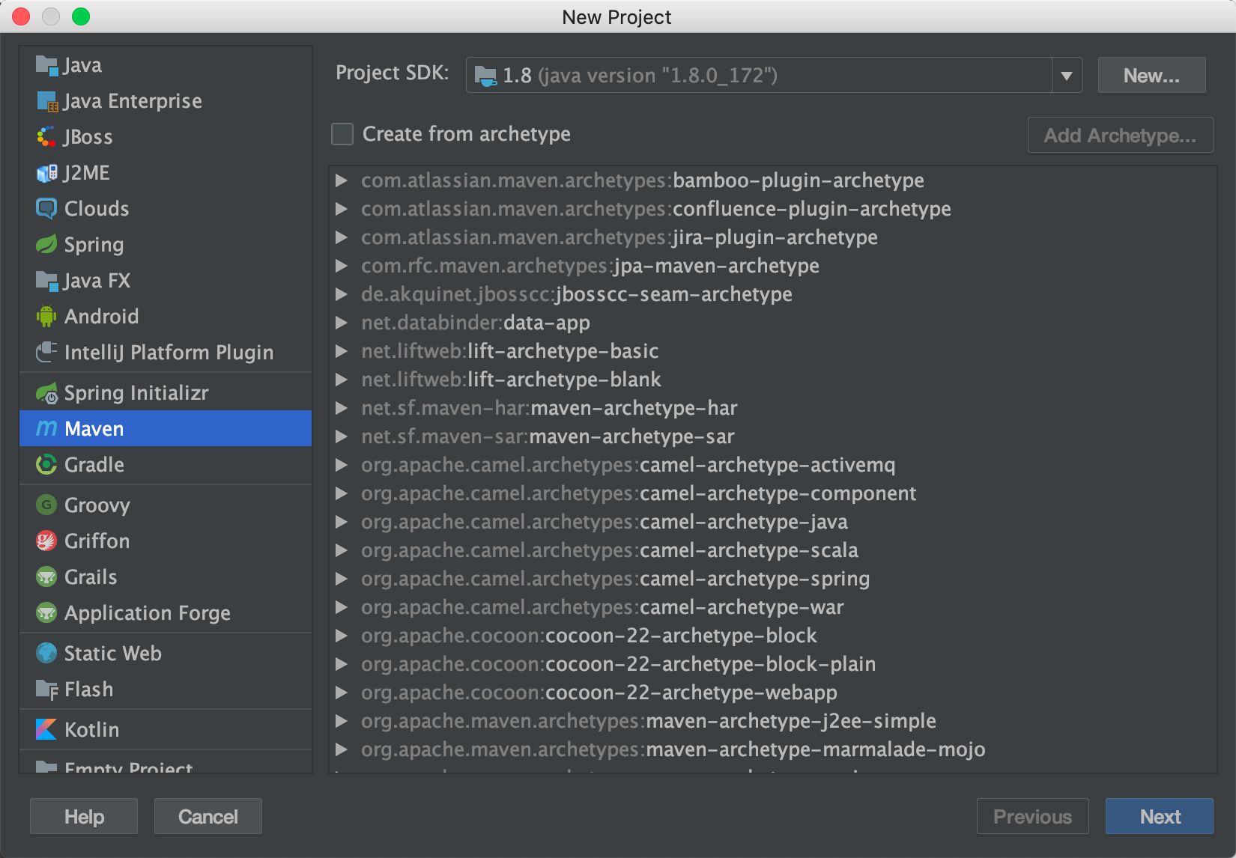Click the Kotlin logo icon

point(46,730)
